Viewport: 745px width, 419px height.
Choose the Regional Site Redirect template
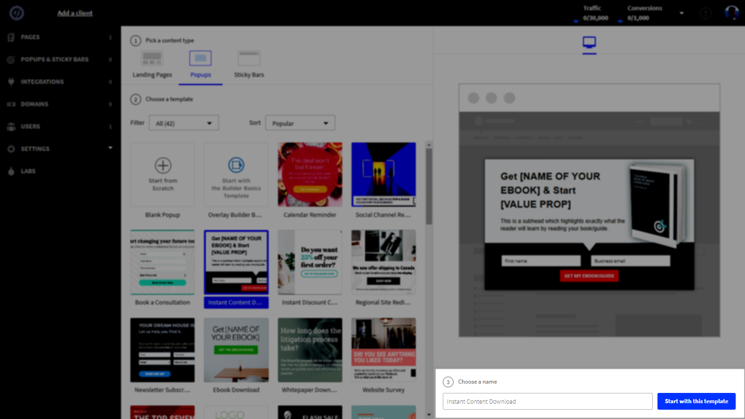384,262
